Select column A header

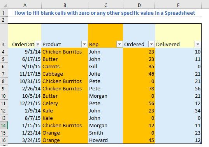(x=25, y=5)
